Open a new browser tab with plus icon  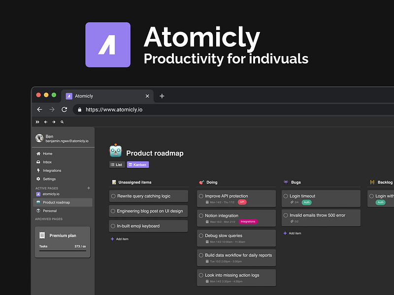[x=162, y=96]
